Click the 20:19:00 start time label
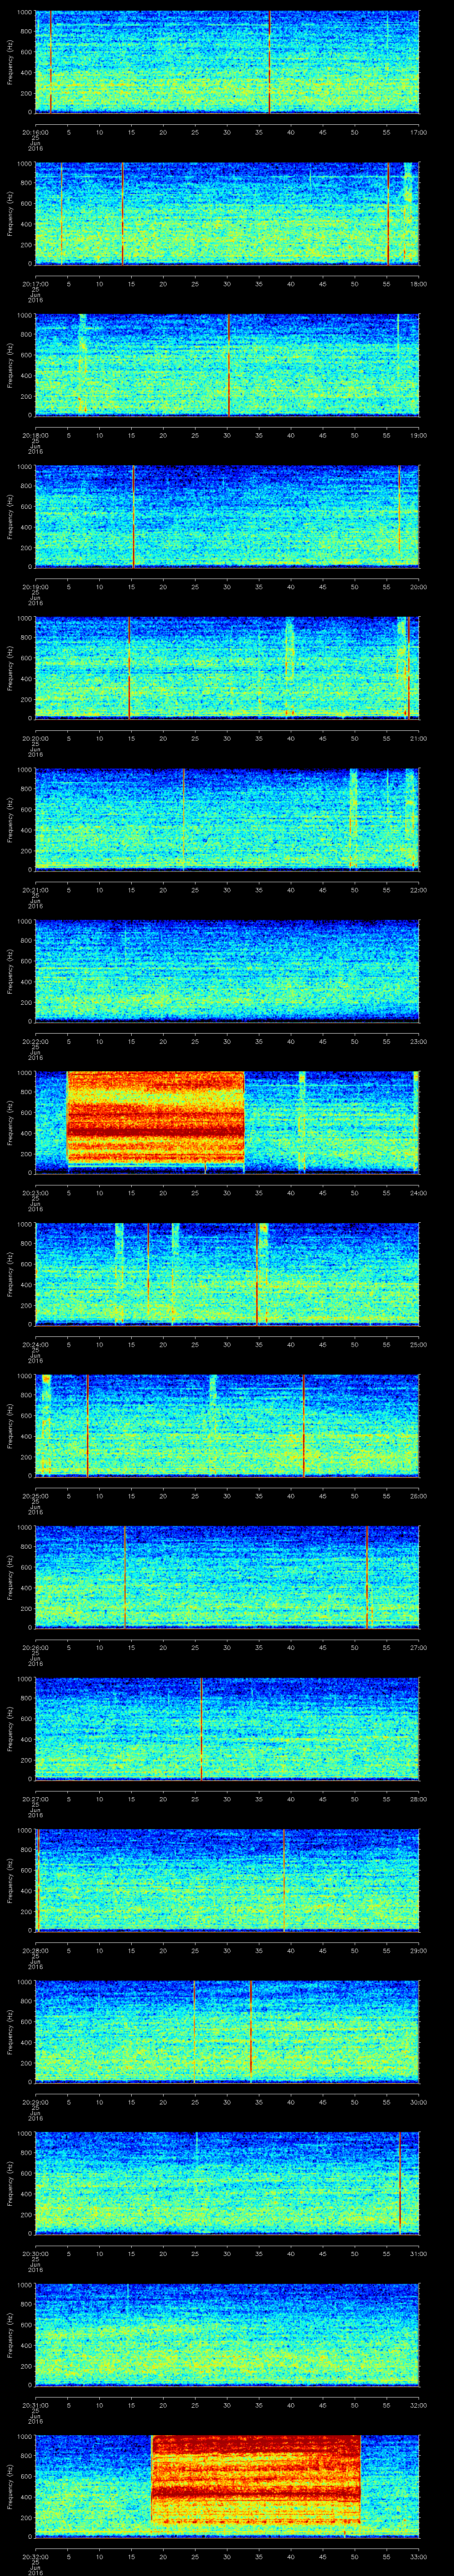 tap(35, 586)
